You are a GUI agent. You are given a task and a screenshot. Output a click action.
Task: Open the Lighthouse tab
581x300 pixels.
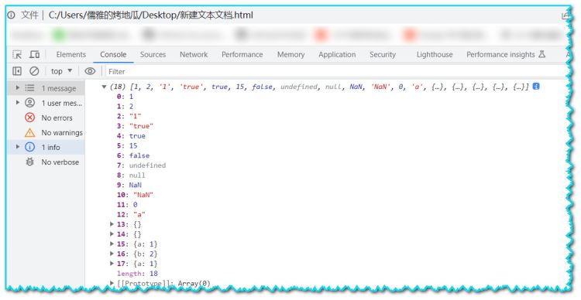coord(435,54)
